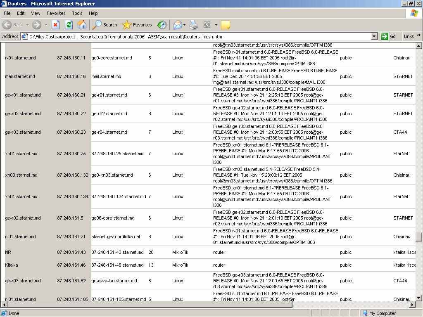
Task: Click MikroTik in the 87.248.161.43 row
Action: click(x=180, y=252)
